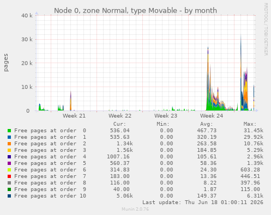The image size is (271, 215).
Task: Click the 467.73 average value for order 0
Action: coord(207,131)
